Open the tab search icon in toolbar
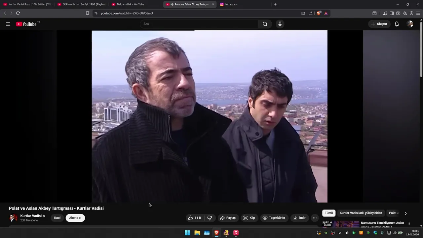This screenshot has width=423, height=238. [x=374, y=13]
